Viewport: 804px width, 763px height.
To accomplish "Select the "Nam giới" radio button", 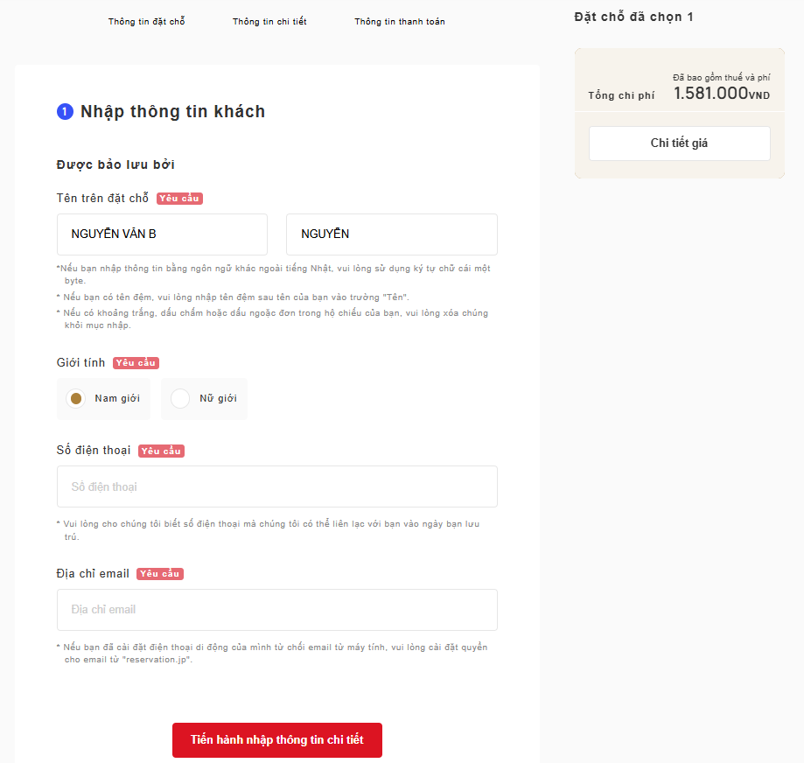I will coord(76,399).
